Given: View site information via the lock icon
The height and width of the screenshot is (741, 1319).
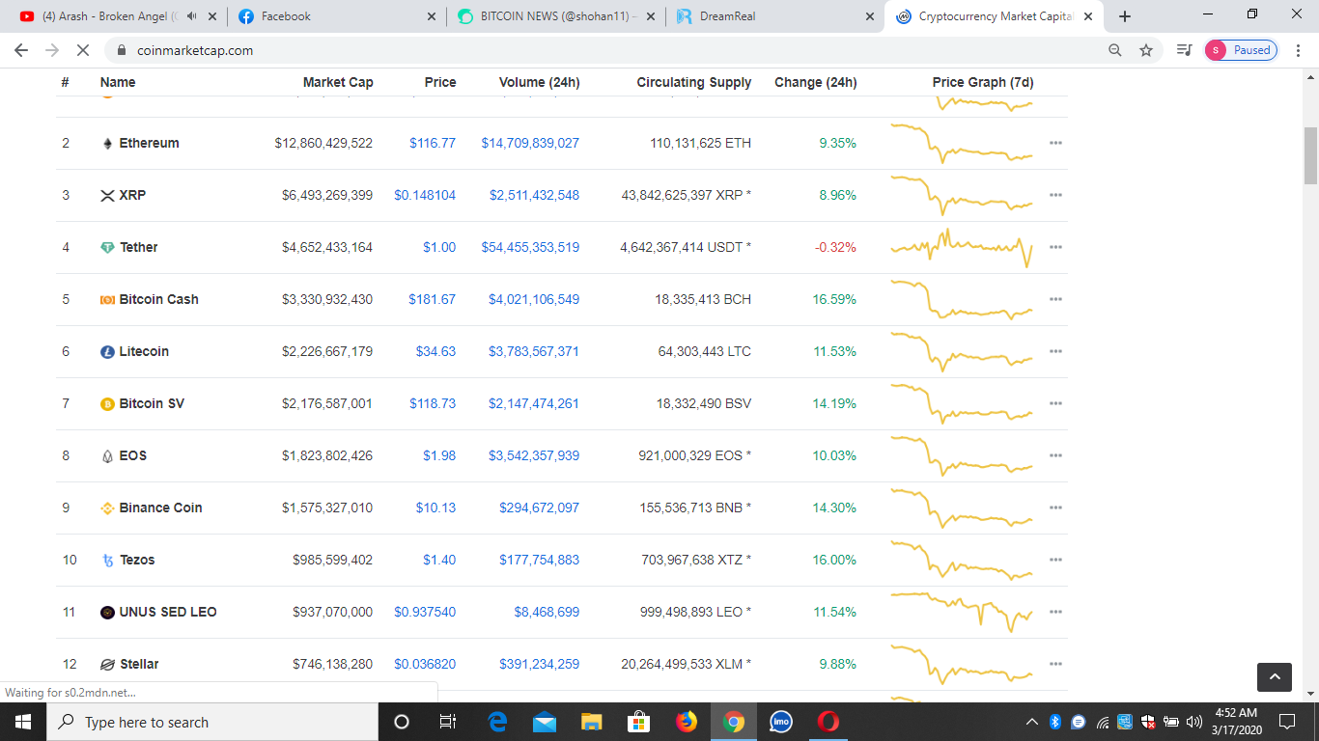Looking at the screenshot, I should [x=122, y=50].
